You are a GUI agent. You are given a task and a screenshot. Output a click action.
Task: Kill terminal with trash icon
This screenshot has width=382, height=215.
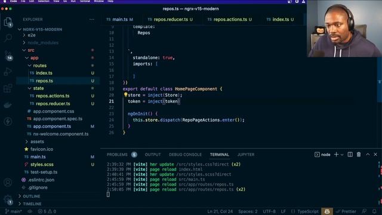coord(359,154)
